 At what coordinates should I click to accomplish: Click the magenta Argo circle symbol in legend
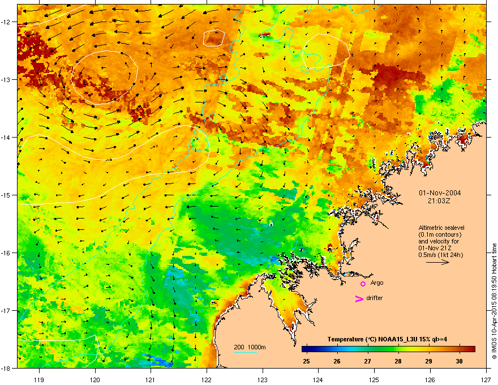click(363, 284)
